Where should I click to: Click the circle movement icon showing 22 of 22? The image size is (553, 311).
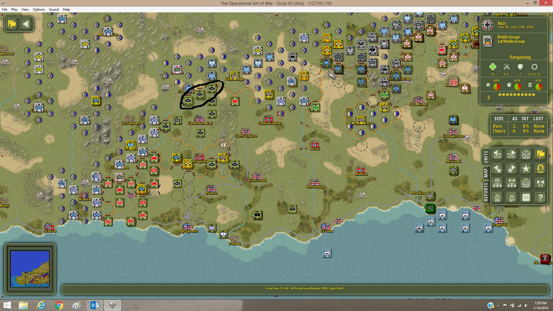coord(534,67)
